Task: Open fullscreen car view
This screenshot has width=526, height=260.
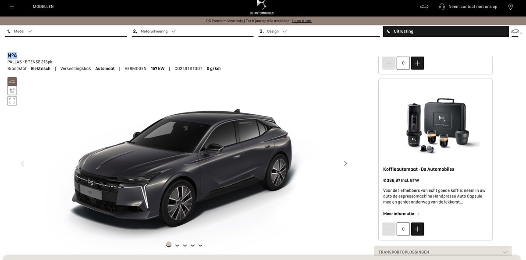Action: tap(12, 101)
